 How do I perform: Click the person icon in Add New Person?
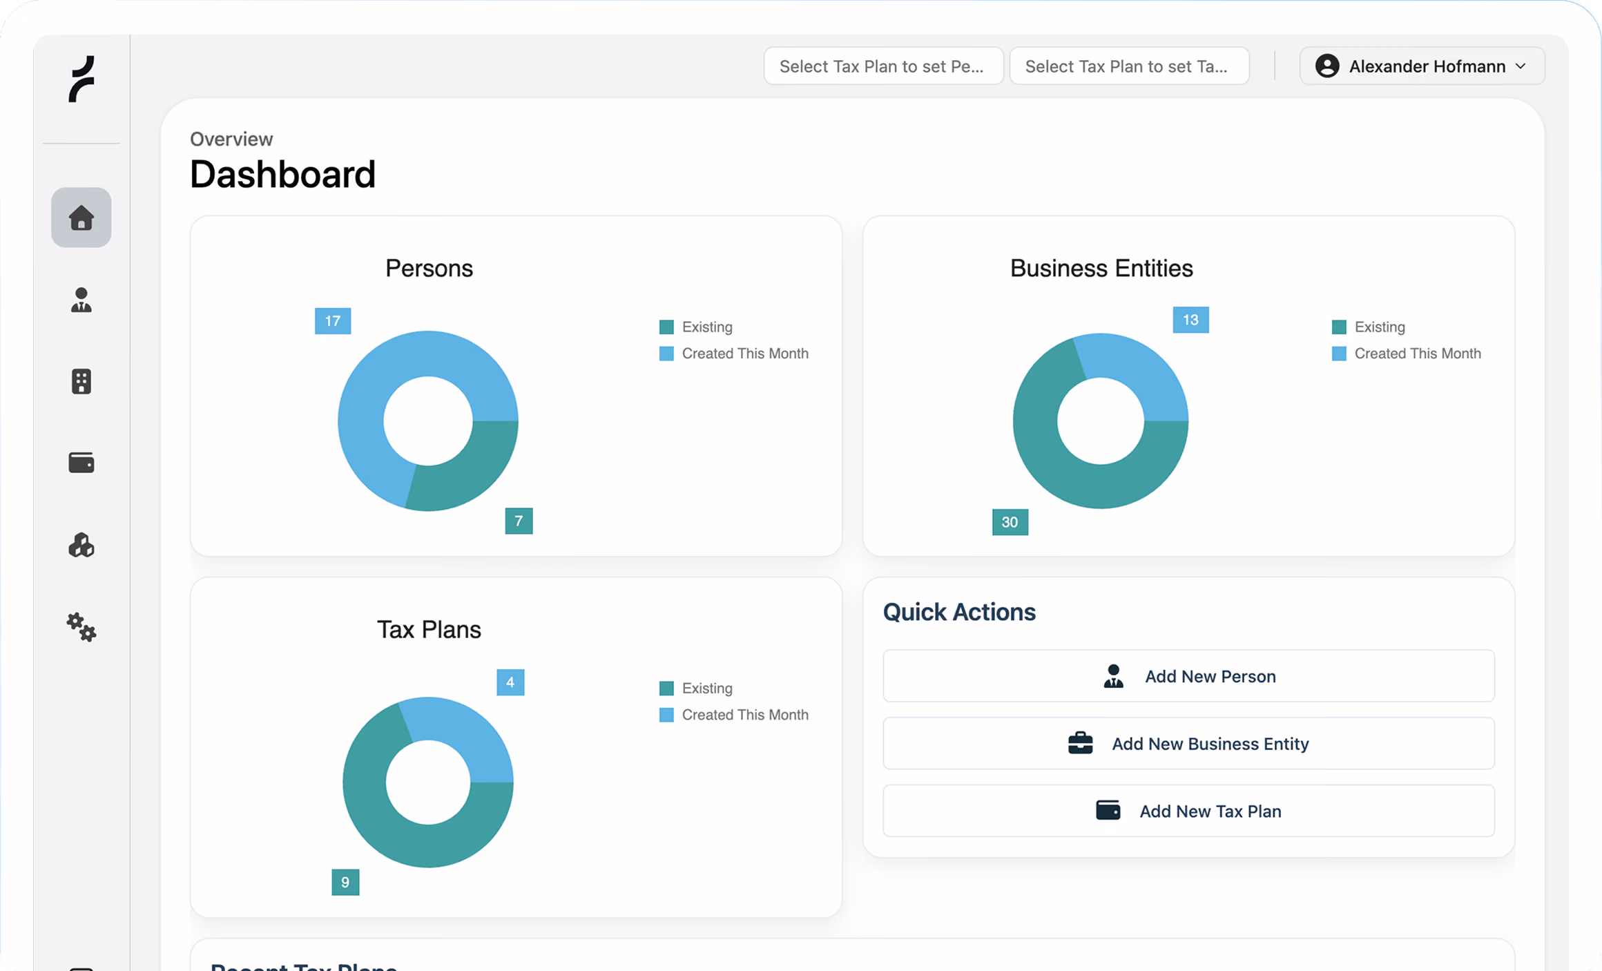[x=1113, y=676]
